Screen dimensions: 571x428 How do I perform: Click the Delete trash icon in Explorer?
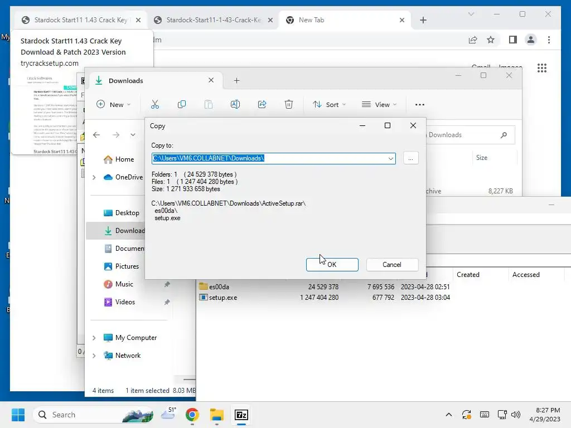click(288, 104)
